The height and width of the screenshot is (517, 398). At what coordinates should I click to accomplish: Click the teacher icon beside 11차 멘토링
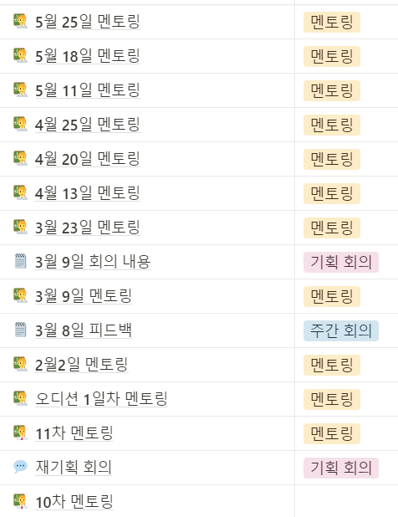click(20, 433)
